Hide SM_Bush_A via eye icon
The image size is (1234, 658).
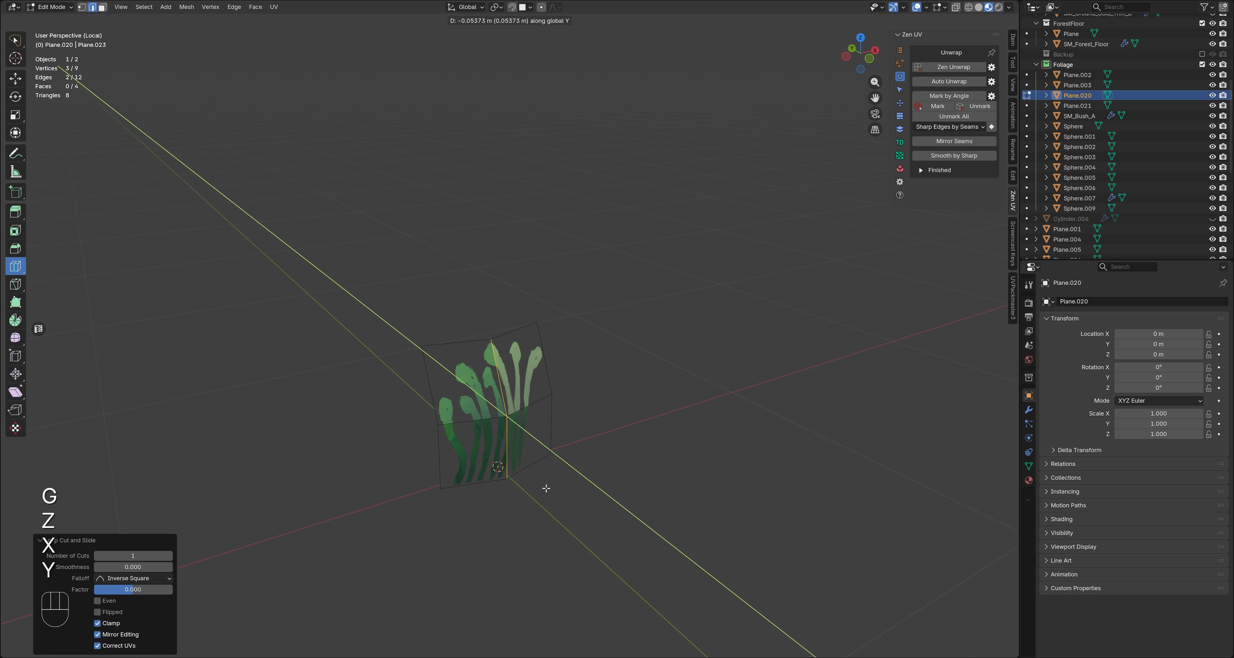pos(1212,116)
